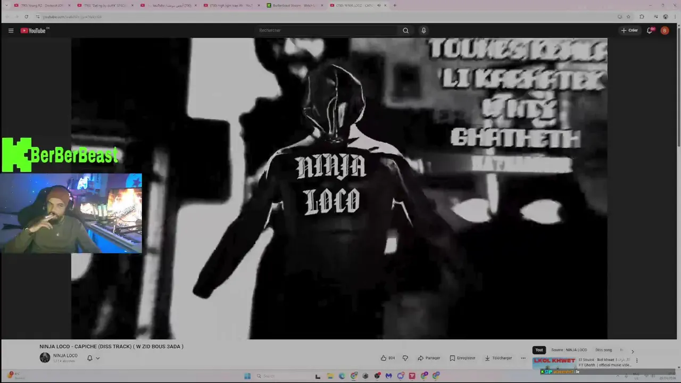Image resolution: width=681 pixels, height=383 pixels.
Task: Open File Explorer from the taskbar
Action: [330, 376]
